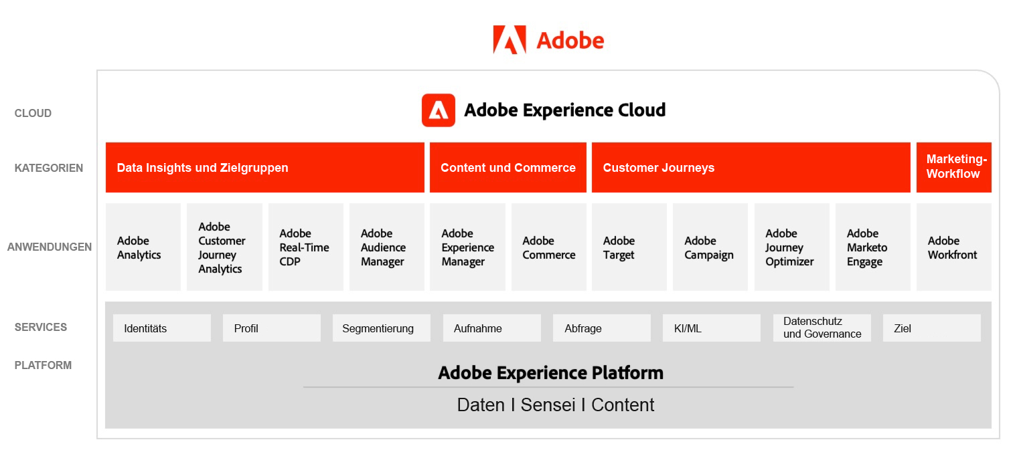1013x458 pixels.
Task: Click the CLOUD row label
Action: point(33,114)
